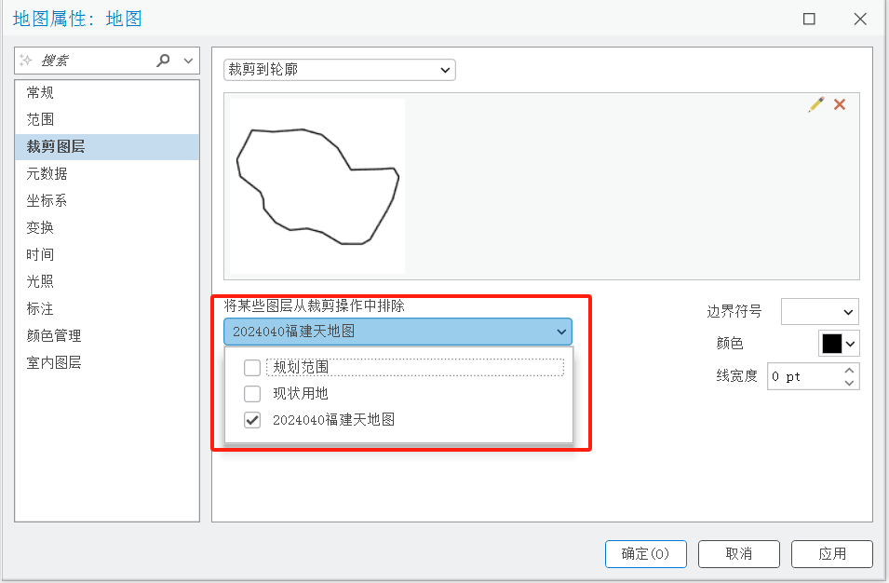Open the 标注 page
The width and height of the screenshot is (889, 583).
107,308
